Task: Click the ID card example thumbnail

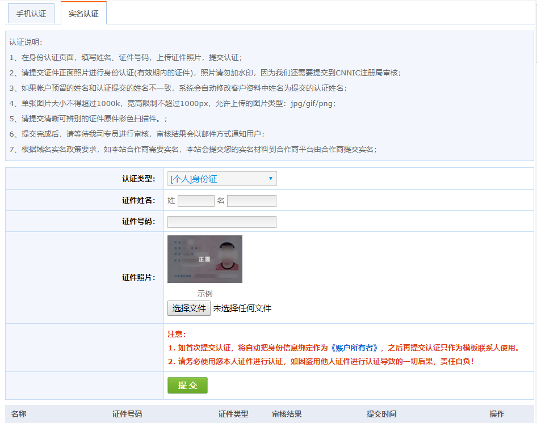Action: point(205,259)
